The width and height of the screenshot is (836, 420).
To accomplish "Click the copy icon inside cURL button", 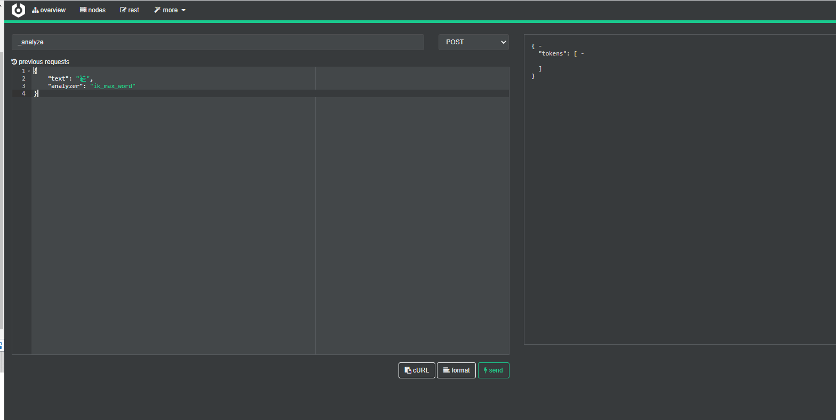I will (x=408, y=370).
